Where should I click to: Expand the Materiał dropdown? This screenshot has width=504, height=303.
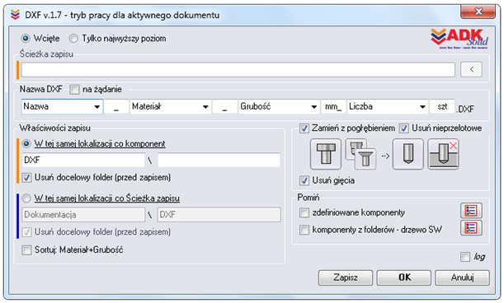pyautogui.click(x=205, y=107)
